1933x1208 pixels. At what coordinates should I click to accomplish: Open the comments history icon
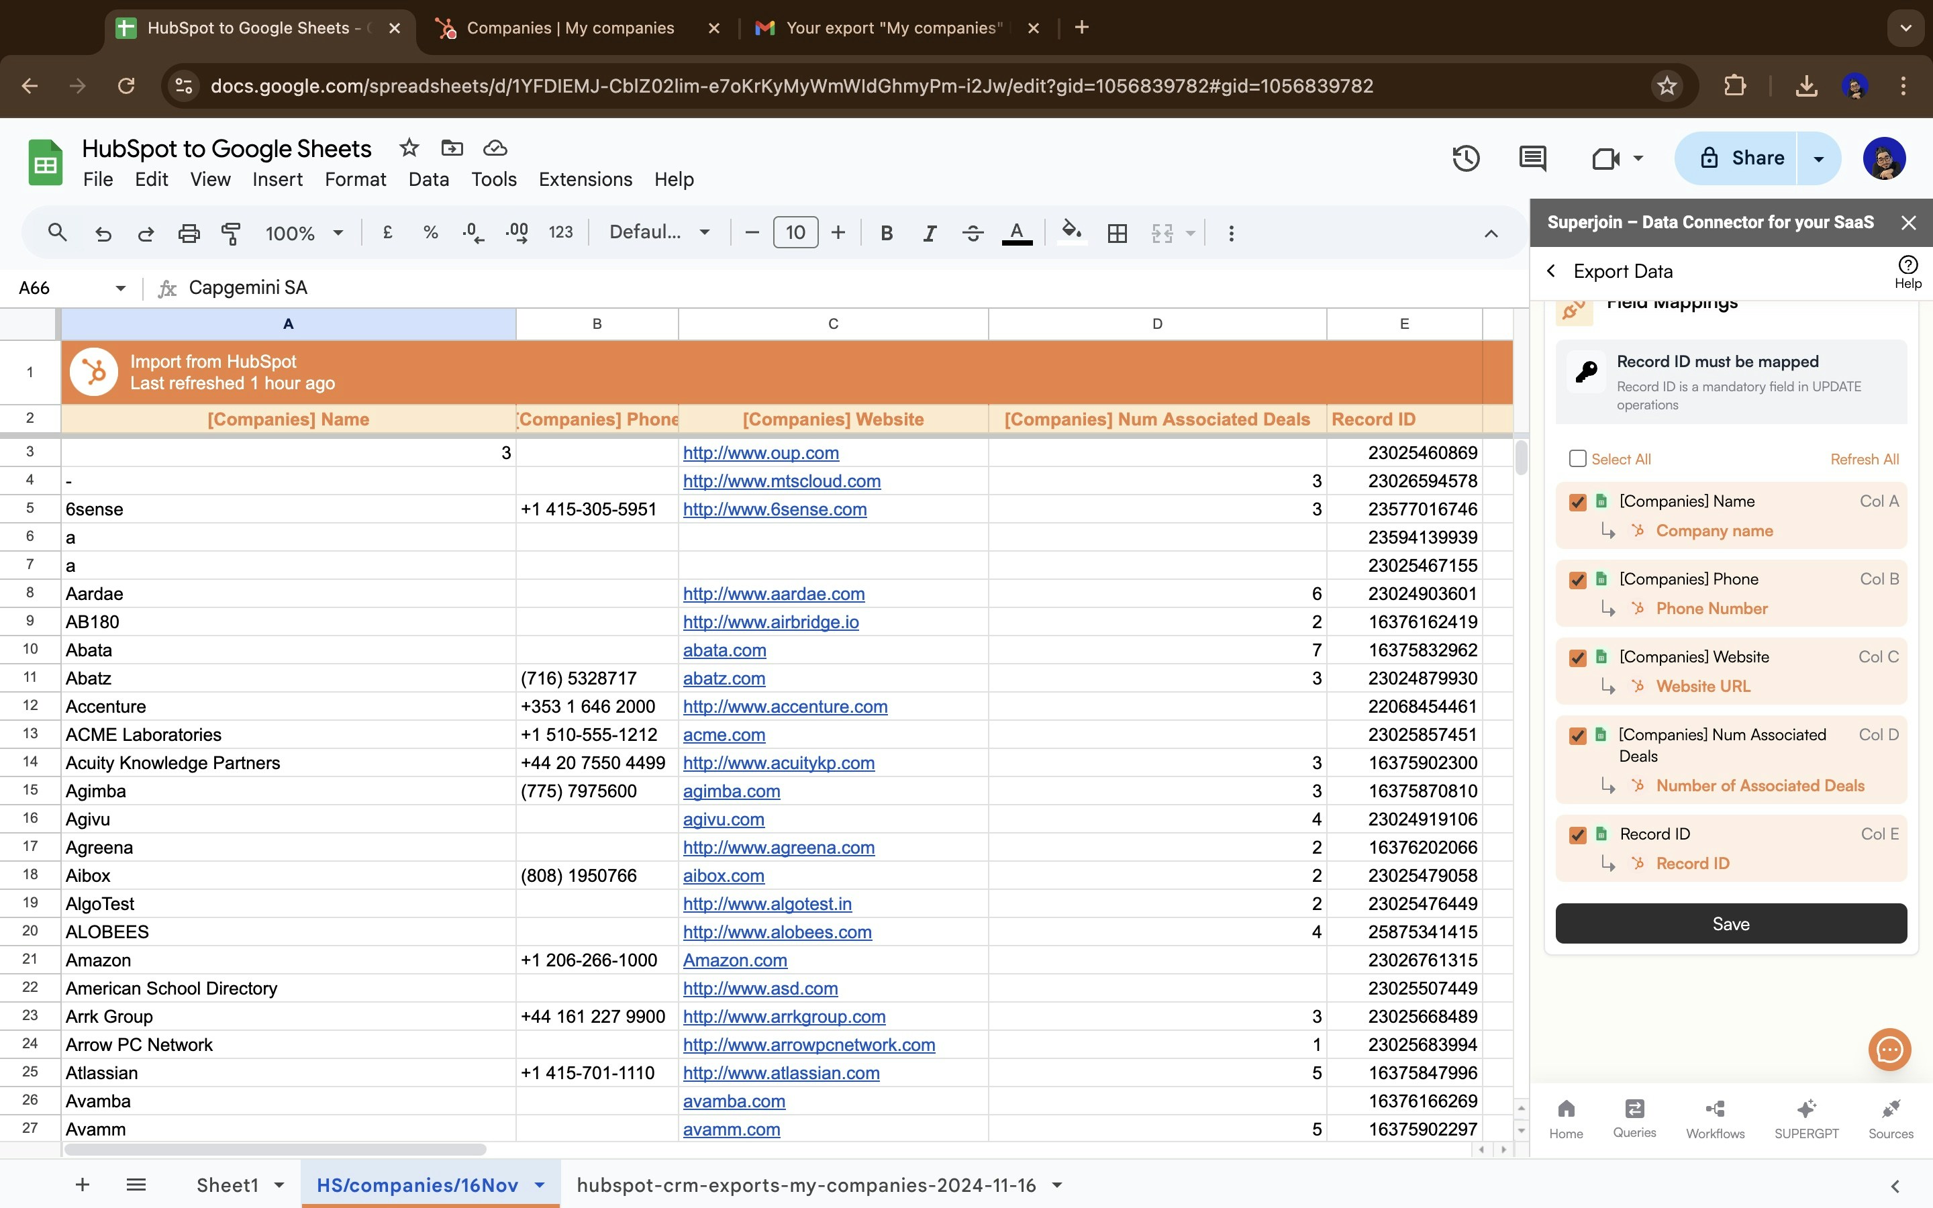tap(1531, 158)
